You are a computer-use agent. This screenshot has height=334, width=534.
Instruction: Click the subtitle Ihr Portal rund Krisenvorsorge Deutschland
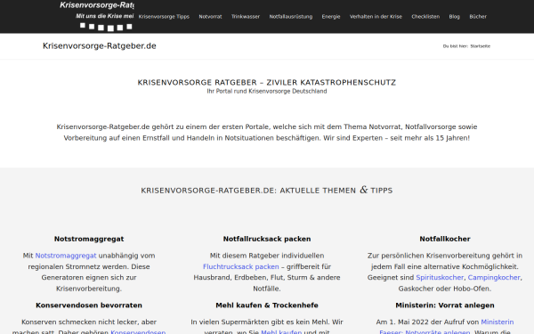(x=267, y=92)
